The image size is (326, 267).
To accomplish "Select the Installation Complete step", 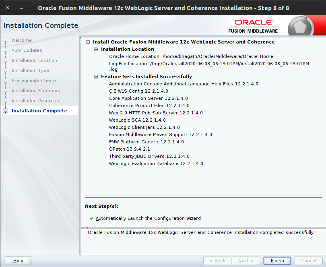I will tap(39, 111).
